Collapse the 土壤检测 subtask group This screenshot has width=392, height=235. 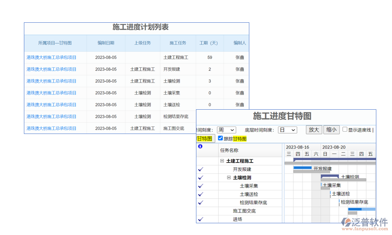229,177
